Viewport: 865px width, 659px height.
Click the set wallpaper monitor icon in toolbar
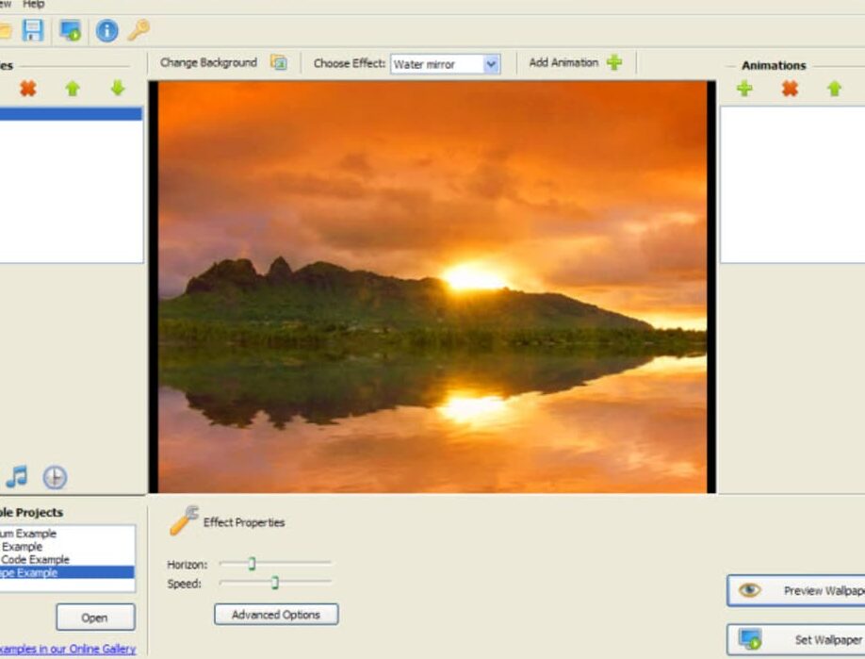70,31
